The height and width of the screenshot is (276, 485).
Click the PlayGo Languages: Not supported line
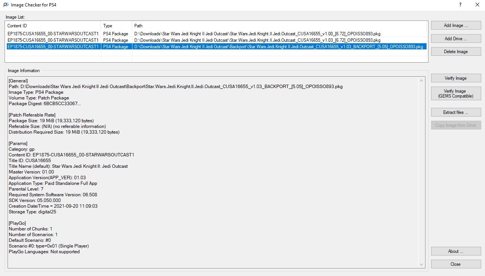pos(44,252)
